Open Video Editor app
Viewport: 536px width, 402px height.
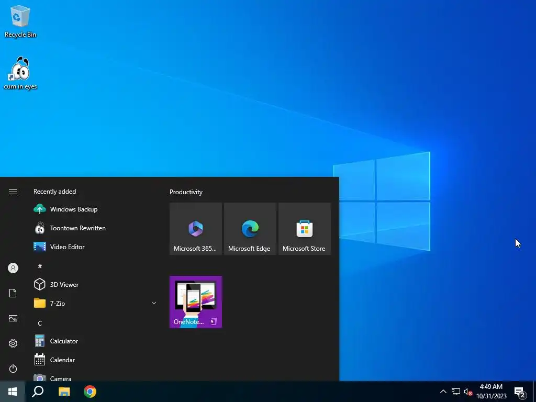(x=95, y=247)
